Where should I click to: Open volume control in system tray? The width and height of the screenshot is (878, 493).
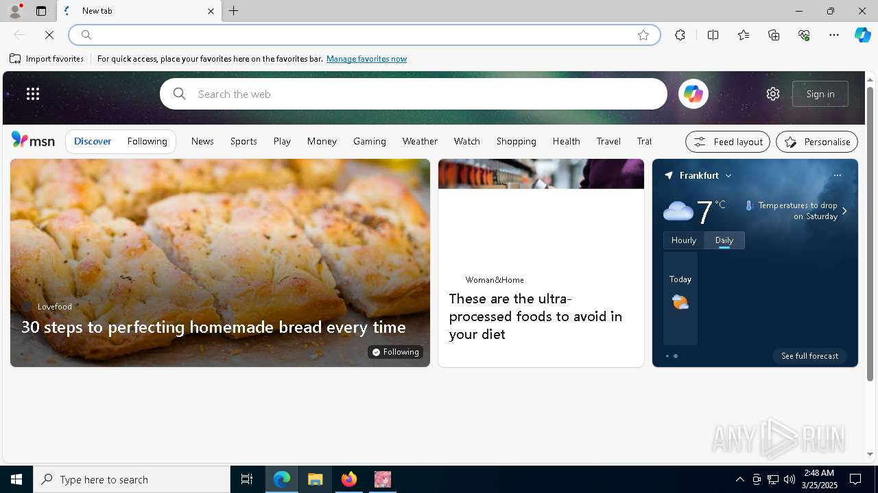coord(790,479)
